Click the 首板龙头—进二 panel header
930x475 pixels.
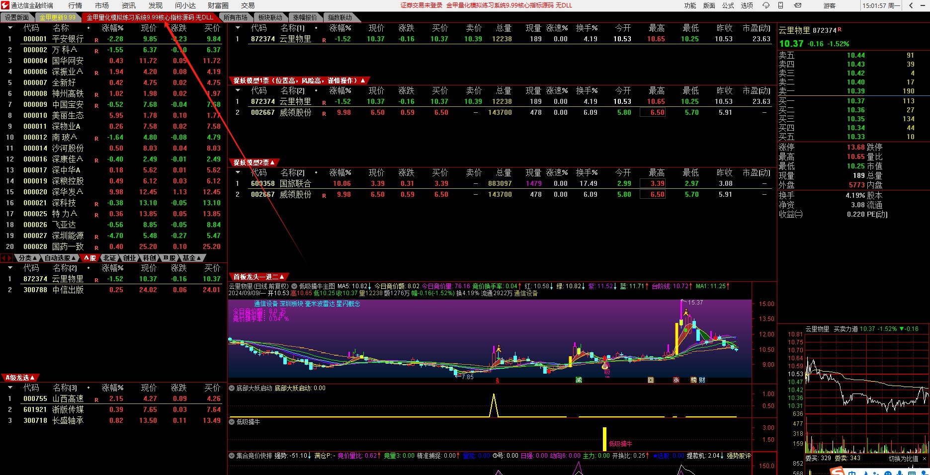[x=258, y=277]
